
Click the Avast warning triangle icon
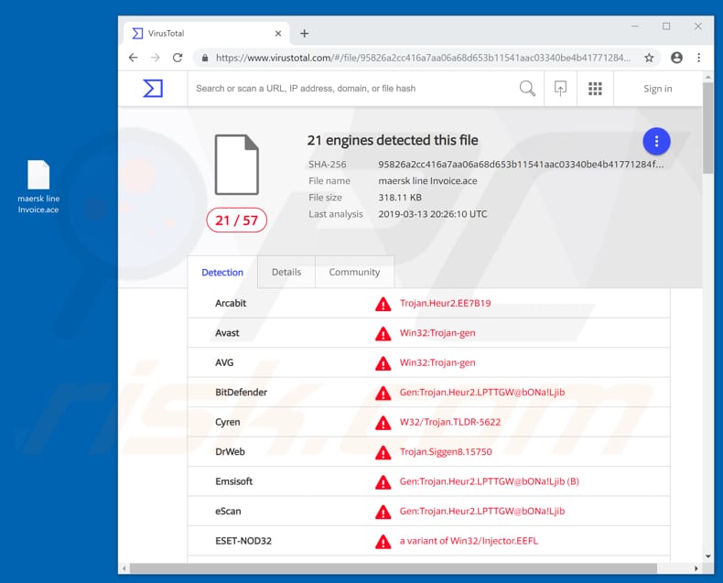pyautogui.click(x=383, y=333)
